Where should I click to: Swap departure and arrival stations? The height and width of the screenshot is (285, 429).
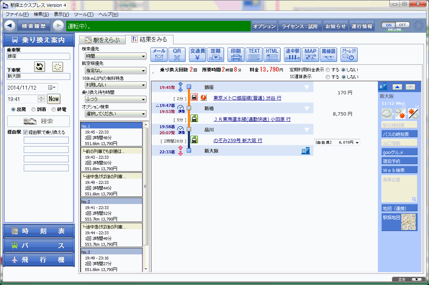(39, 67)
